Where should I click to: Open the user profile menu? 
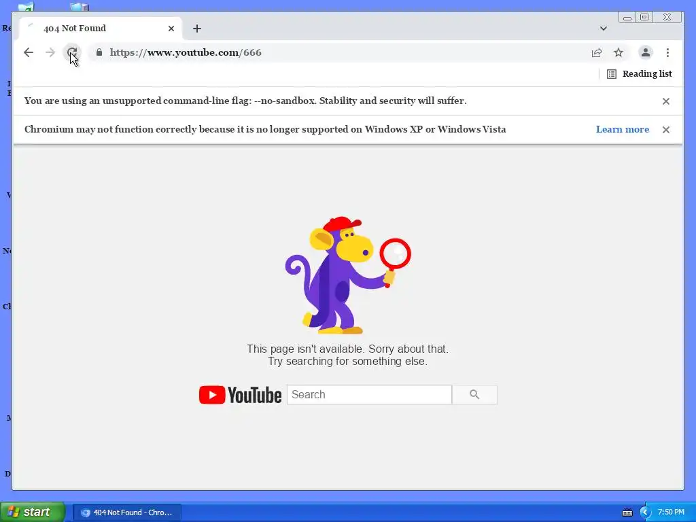pyautogui.click(x=646, y=52)
